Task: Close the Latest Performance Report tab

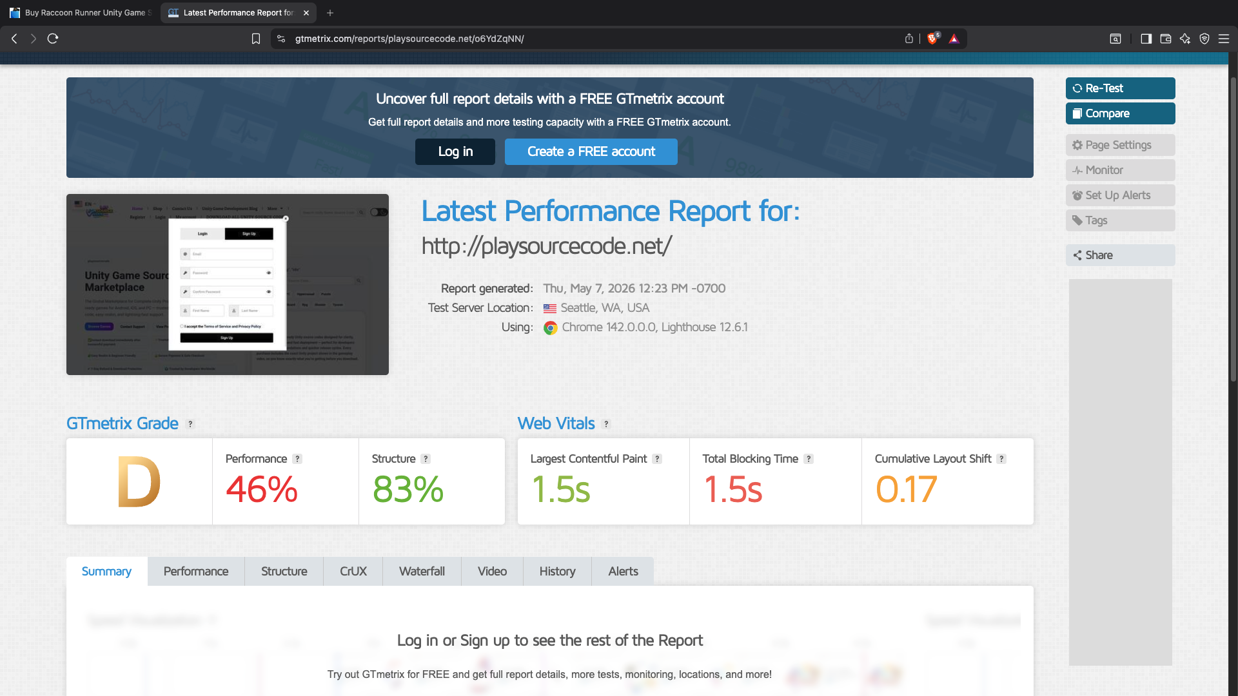Action: coord(306,13)
